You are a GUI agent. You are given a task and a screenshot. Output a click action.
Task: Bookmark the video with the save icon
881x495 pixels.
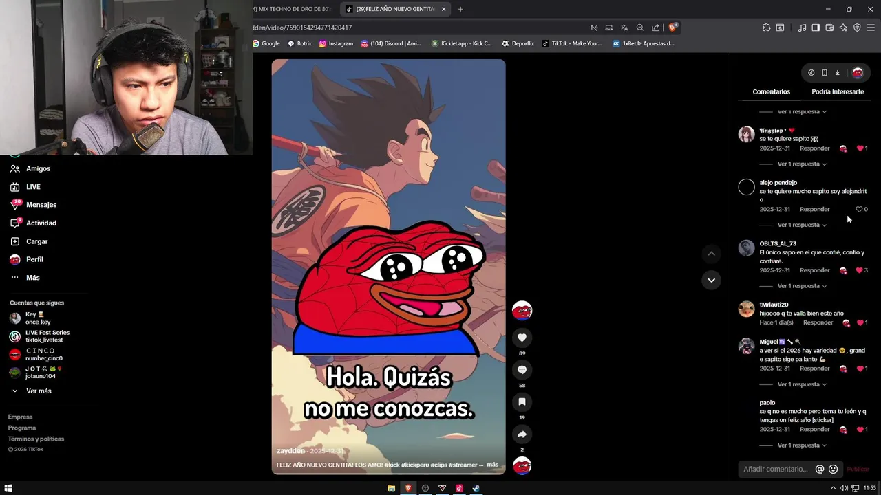(x=522, y=401)
